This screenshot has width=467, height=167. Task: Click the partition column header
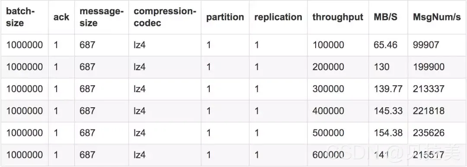(225, 17)
